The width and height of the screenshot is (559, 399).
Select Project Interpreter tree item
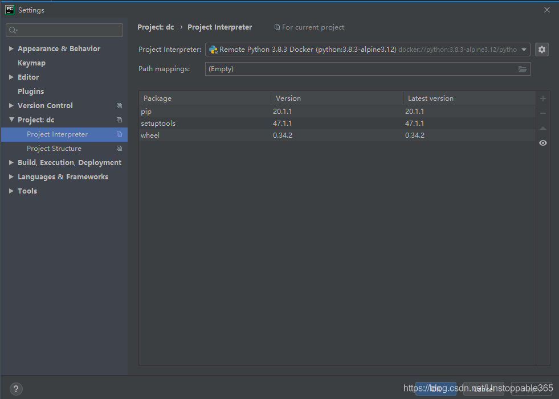[64, 134]
